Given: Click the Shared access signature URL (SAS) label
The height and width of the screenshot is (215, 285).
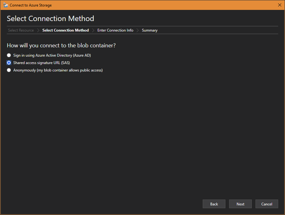Looking at the screenshot, I should [41, 63].
